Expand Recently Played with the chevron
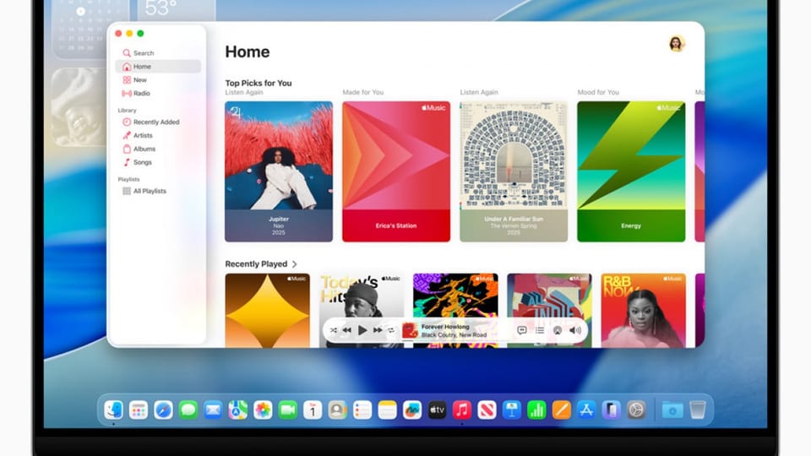811x456 pixels. coord(295,264)
